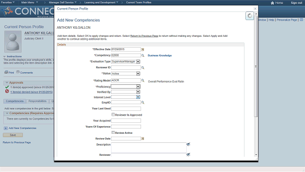Image resolution: width=305 pixels, height=172 pixels.
Task: Click the Year Last Used input field
Action: tap(126, 108)
